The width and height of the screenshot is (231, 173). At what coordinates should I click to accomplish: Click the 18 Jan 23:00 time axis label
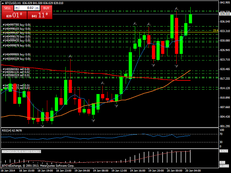(64, 171)
